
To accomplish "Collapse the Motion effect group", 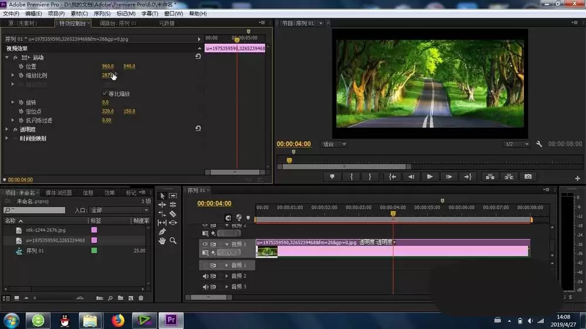I will point(6,57).
